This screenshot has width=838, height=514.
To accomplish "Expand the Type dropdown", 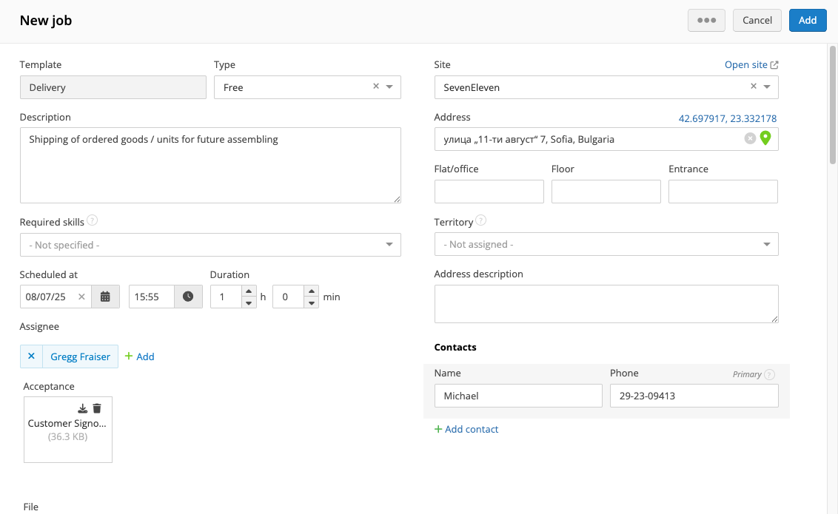I will click(389, 87).
